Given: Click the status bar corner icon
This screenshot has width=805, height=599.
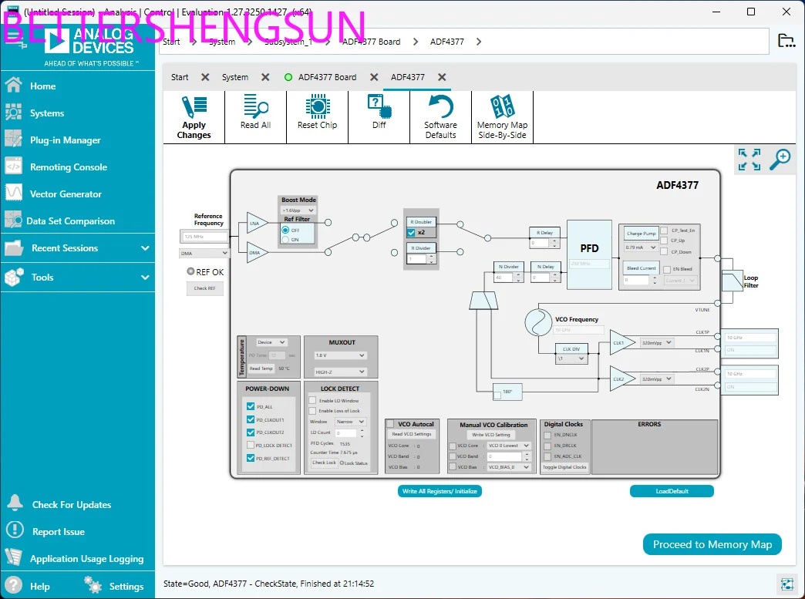Looking at the screenshot, I should pyautogui.click(x=787, y=584).
